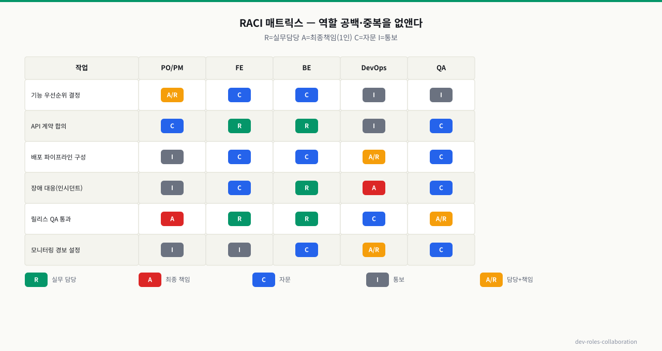Click C badge for BE in 기능 우선순위 결정
This screenshot has width=662, height=351.
(x=307, y=95)
